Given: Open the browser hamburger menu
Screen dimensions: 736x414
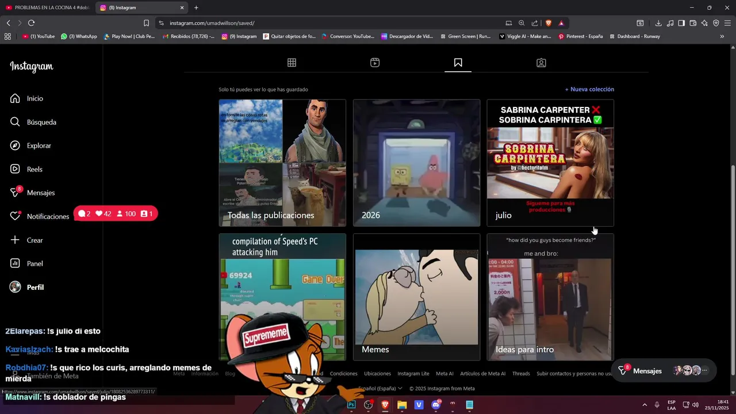Looking at the screenshot, I should point(728,23).
